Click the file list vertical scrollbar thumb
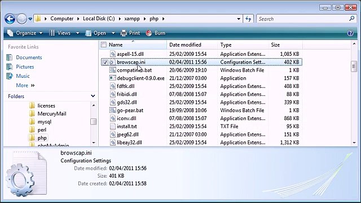Screen dimensions: 361x203 click(354, 67)
